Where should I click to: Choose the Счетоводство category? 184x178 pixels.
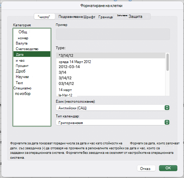pos(27,49)
